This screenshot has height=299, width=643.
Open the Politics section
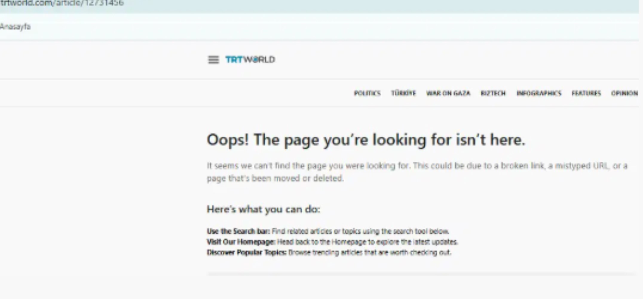tap(367, 93)
